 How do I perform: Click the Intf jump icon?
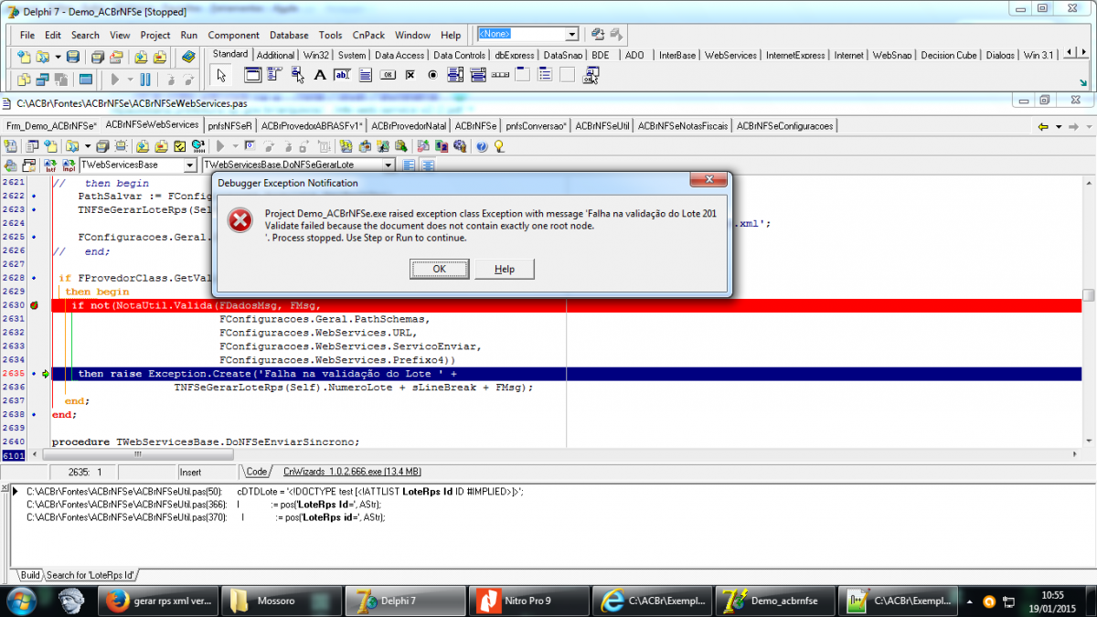coord(49,165)
